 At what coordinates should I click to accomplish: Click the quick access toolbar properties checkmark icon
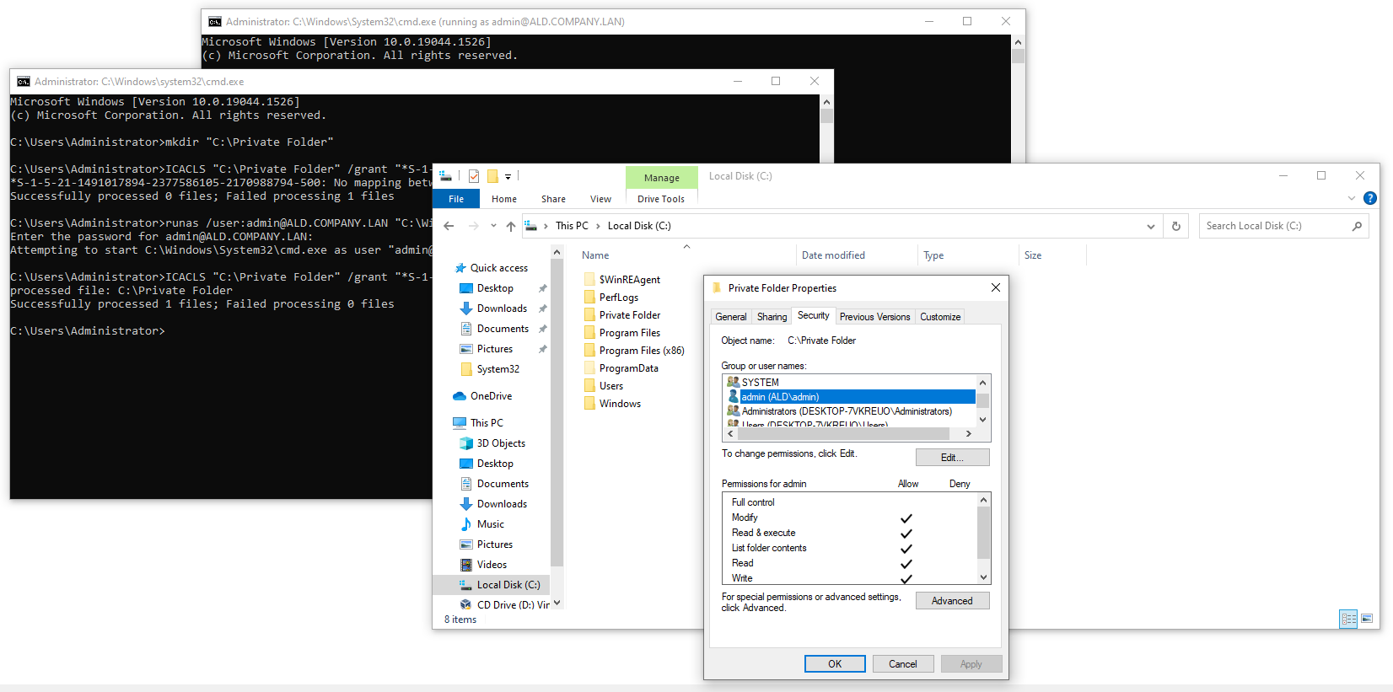(474, 176)
